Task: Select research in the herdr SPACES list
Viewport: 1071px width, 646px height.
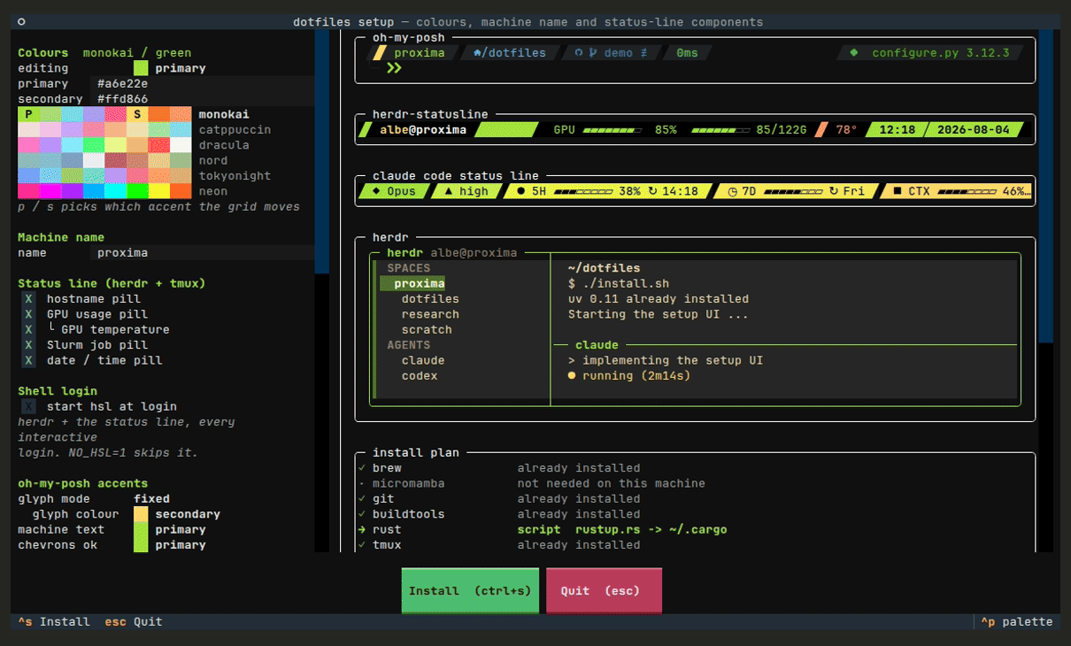Action: pyautogui.click(x=430, y=314)
